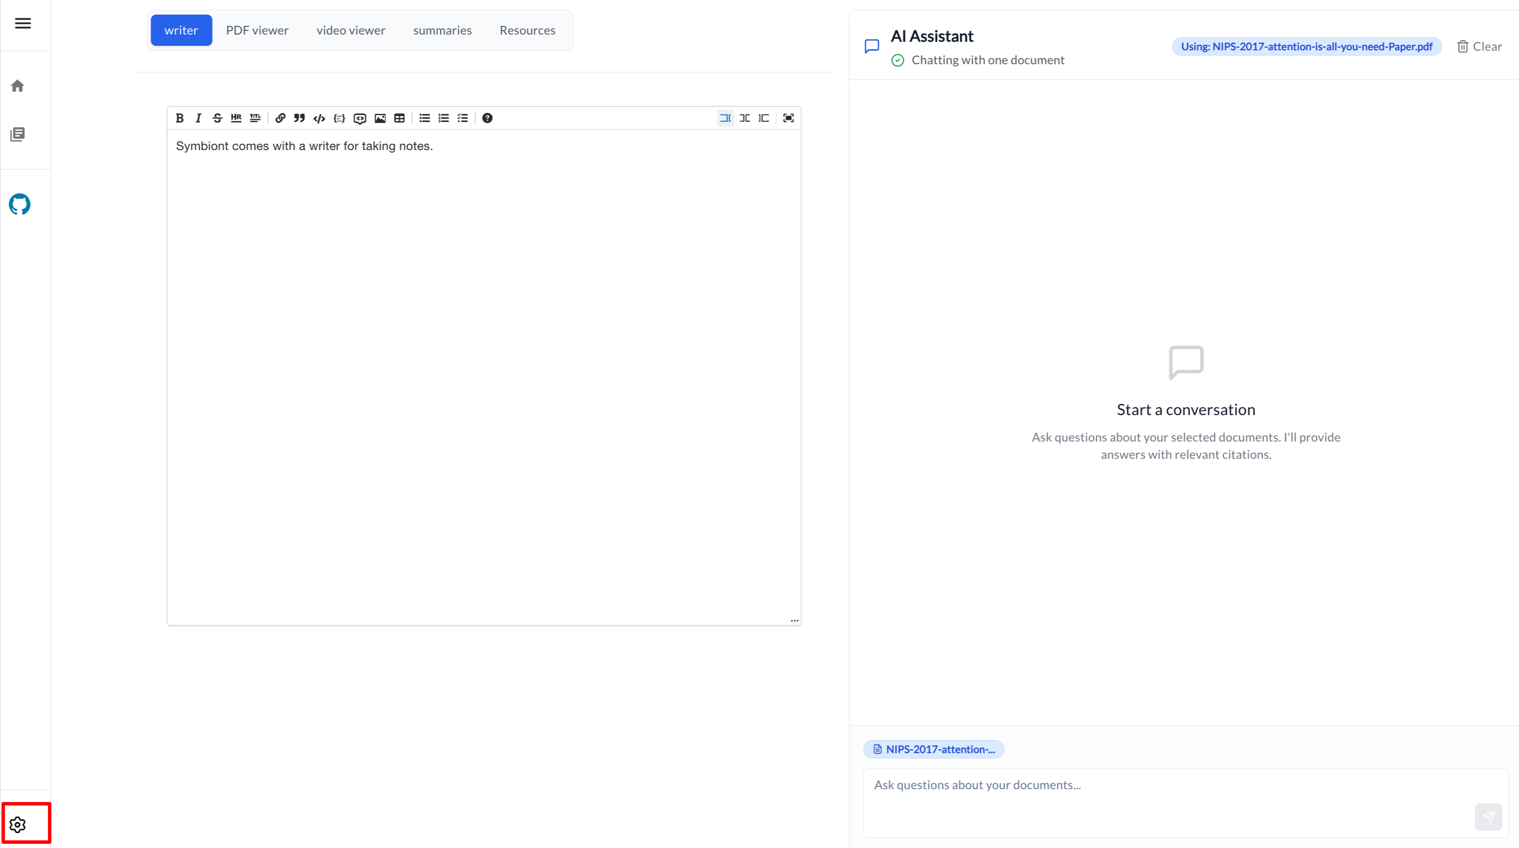Toggle bold formatting in the editor toolbar
The image size is (1519, 848).
point(180,118)
